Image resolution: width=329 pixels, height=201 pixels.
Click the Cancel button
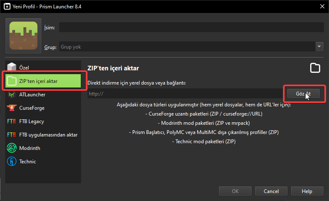click(x=271, y=191)
